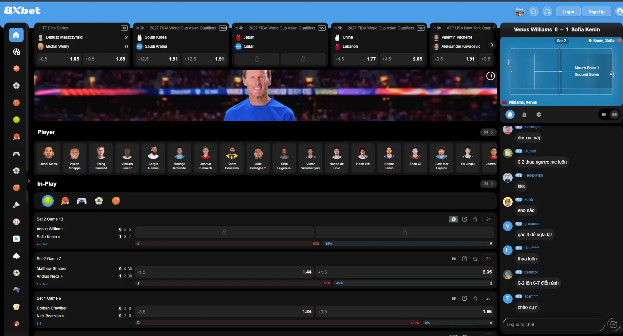623x336 pixels.
Task: Share the Venus Williams match
Action: click(x=464, y=219)
